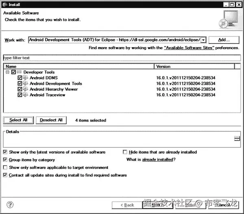The width and height of the screenshot is (244, 214).
Task: Select the Android Traceview row label
Action: point(48,95)
